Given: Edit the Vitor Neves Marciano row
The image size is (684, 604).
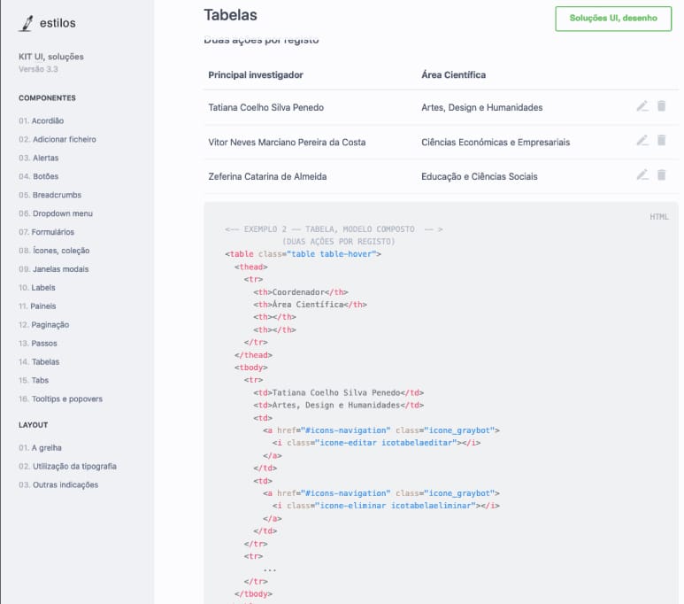Looking at the screenshot, I should point(642,141).
